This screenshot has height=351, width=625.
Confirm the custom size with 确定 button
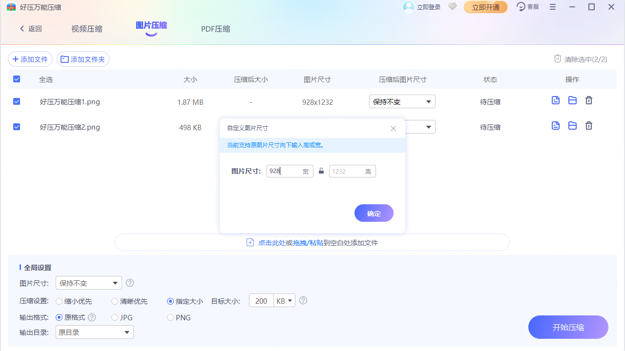(374, 213)
